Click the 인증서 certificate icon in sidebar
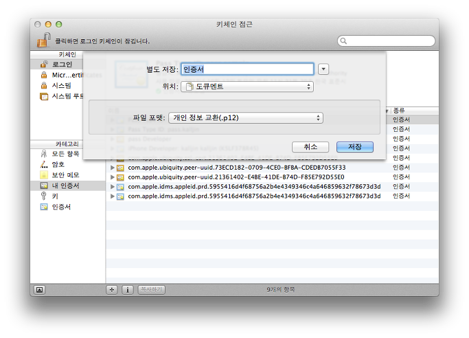This screenshot has height=338, width=469. (x=44, y=207)
